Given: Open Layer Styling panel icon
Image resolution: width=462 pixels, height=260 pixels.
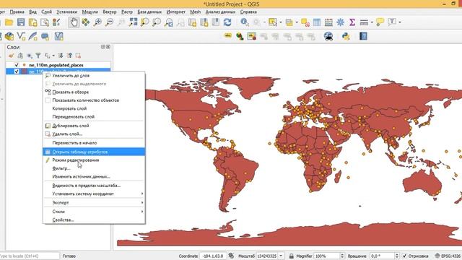Looking at the screenshot, I should tap(12, 56).
